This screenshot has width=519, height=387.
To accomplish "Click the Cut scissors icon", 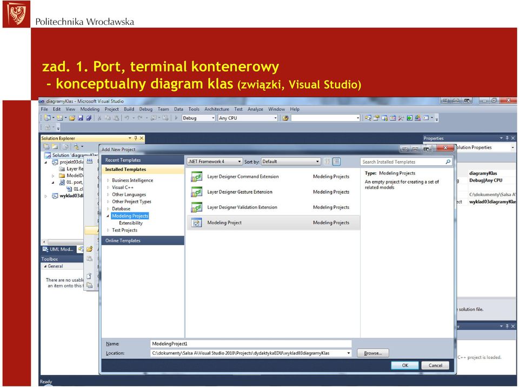I will point(99,118).
